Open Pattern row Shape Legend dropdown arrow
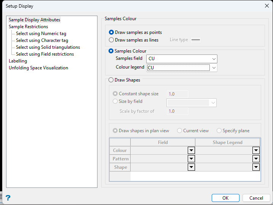Image resolution: width=273 pixels, height=205 pixels. [256, 159]
